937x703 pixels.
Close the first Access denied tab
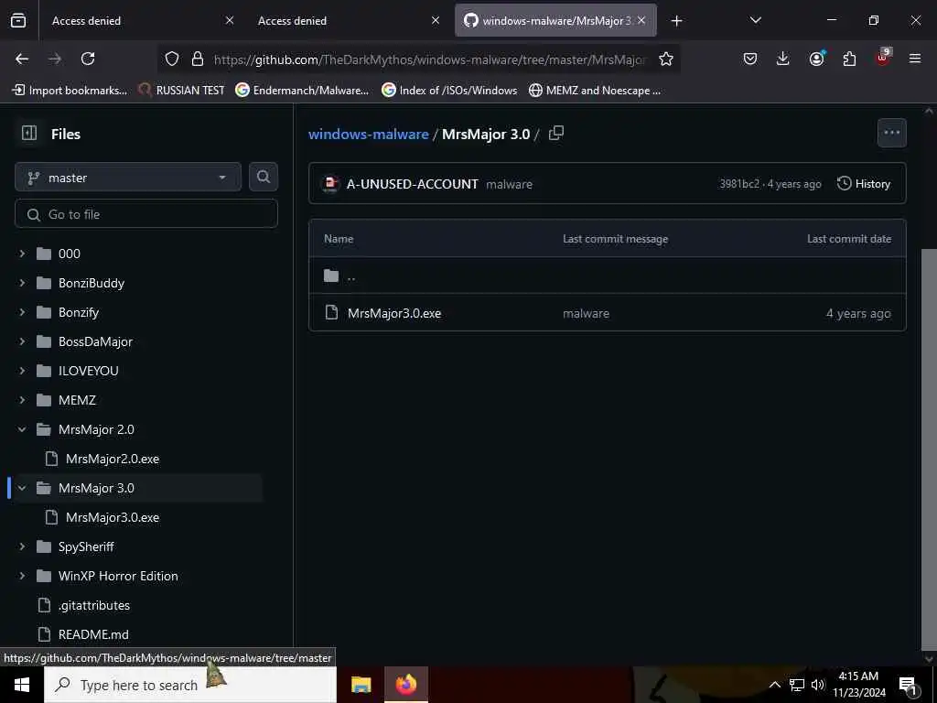(x=230, y=20)
